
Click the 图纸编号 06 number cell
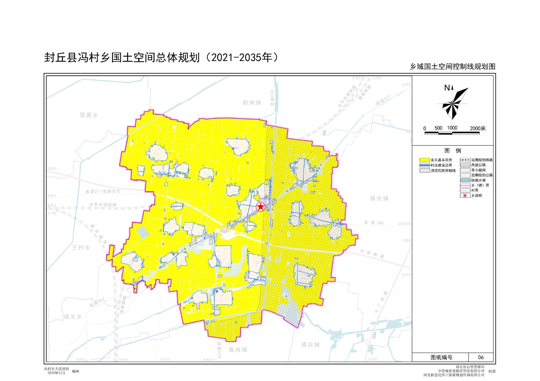tap(481, 357)
